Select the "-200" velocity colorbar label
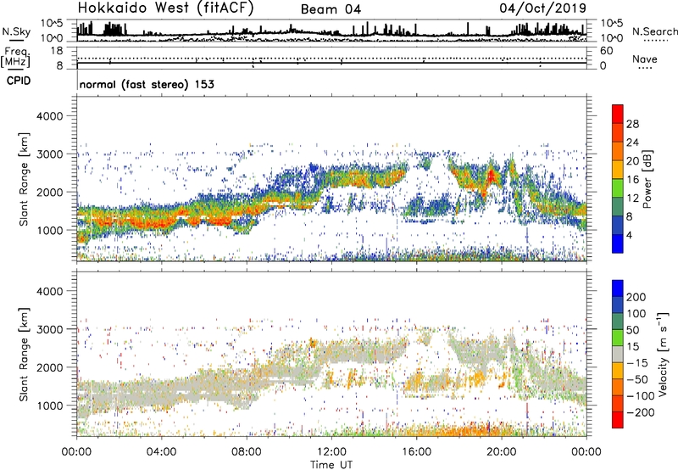Image resolution: width=678 pixels, height=470 pixels. pos(640,412)
